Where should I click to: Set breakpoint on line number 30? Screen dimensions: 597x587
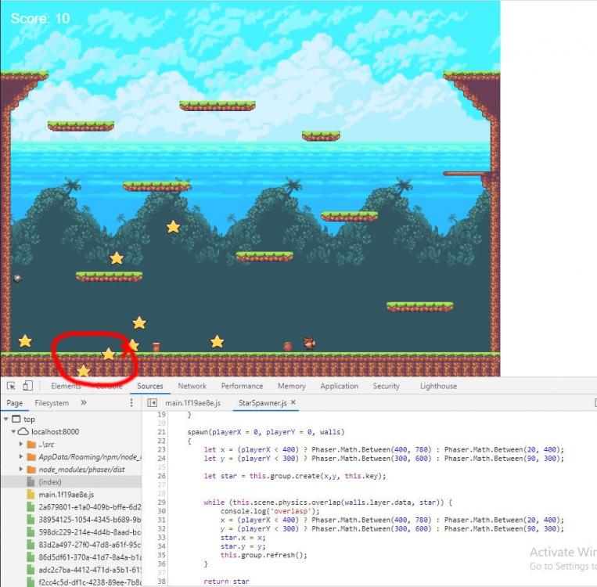coord(161,511)
